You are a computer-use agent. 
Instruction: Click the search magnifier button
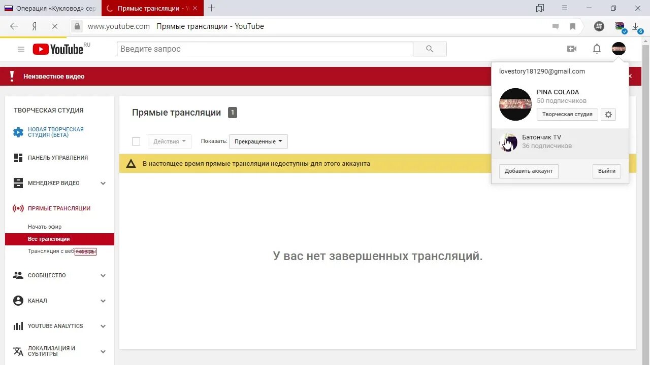click(430, 49)
